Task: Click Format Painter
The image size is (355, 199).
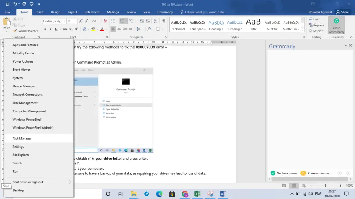Action: 25,31
